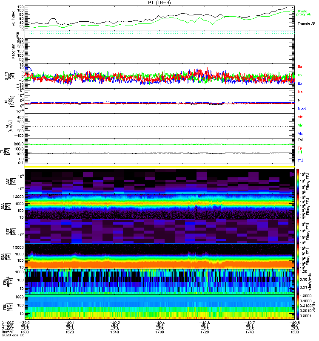
Task: Click the topmost Eflux color scale bar
Action: point(297,181)
